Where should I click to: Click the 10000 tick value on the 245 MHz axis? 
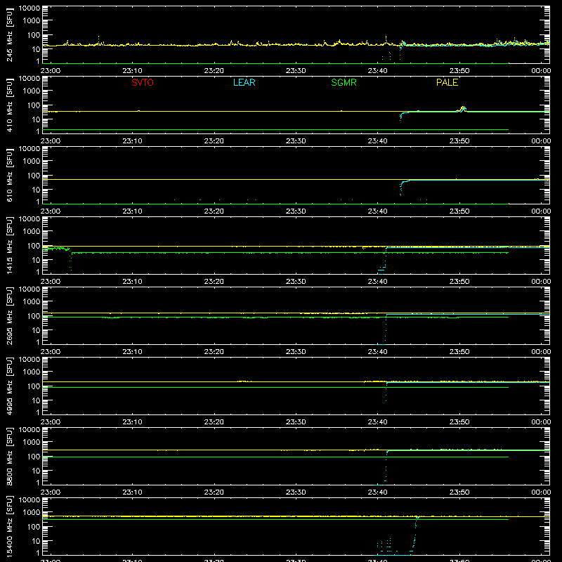click(x=30, y=8)
